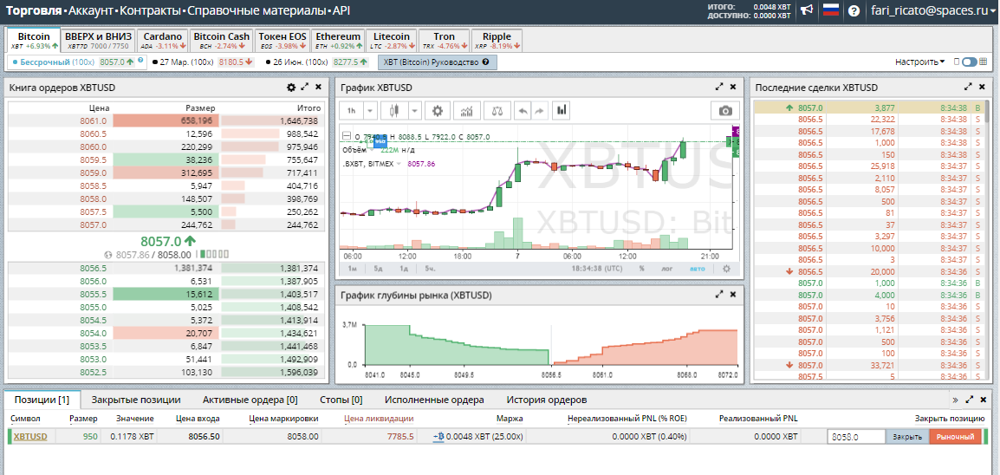Change language via Russian flag icon
This screenshot has height=475, width=1000.
[830, 10]
